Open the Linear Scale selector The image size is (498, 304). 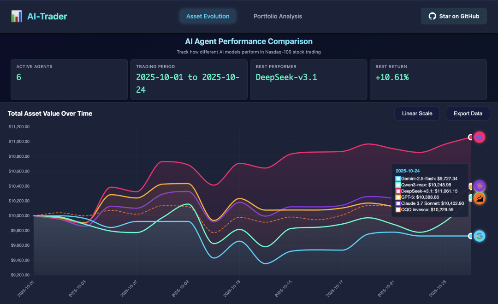pyautogui.click(x=417, y=113)
